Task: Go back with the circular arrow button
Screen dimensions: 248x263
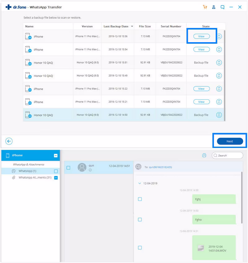Action: (9, 141)
